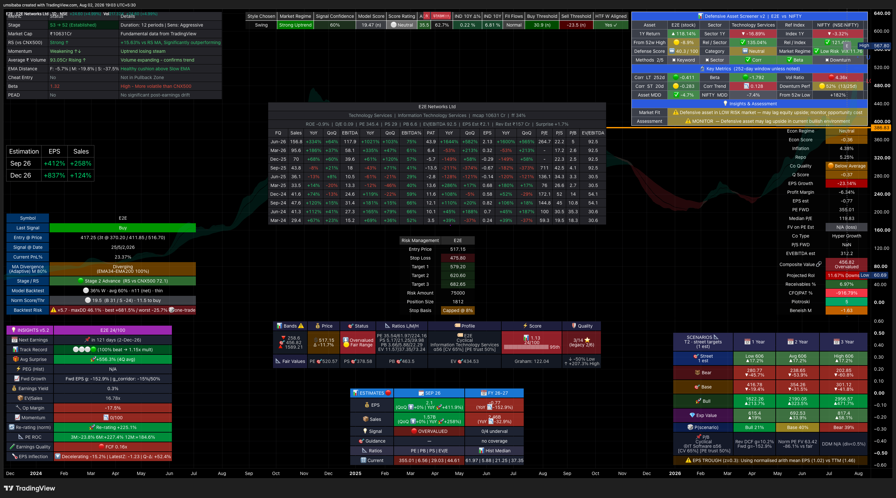
Task: Click the 2026 year label on time axis
Action: pyautogui.click(x=675, y=473)
